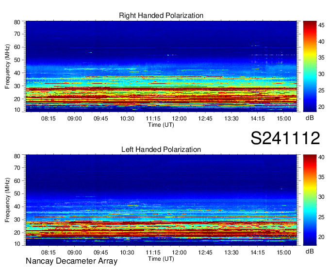330x267 pixels.
Task: Click Frequency (MHz) label of the right-handed plot
Action: tap(7, 66)
